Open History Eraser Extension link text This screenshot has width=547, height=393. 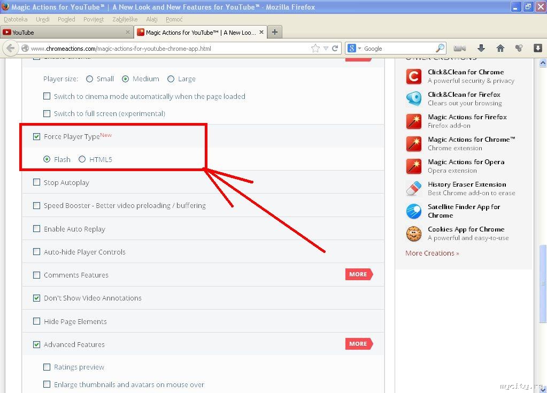[467, 184]
